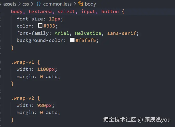Viewport: 175px width, 127px height.
Task: Click the button selector in first rule
Action: coord(110,12)
